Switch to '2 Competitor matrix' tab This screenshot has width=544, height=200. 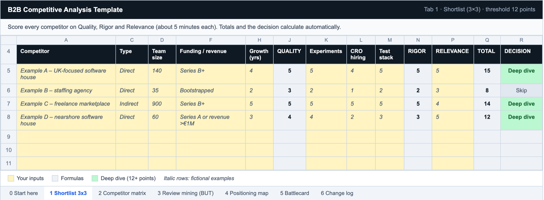(x=122, y=193)
